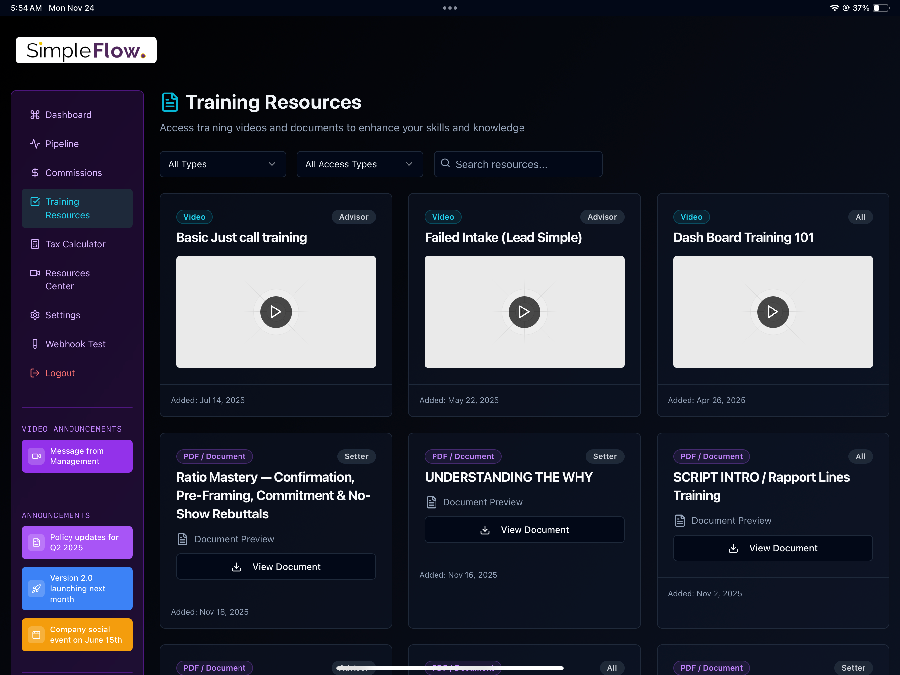Click PDF / Document tag on UNDERSTANDING THE WHY
The image size is (900, 675).
click(463, 456)
